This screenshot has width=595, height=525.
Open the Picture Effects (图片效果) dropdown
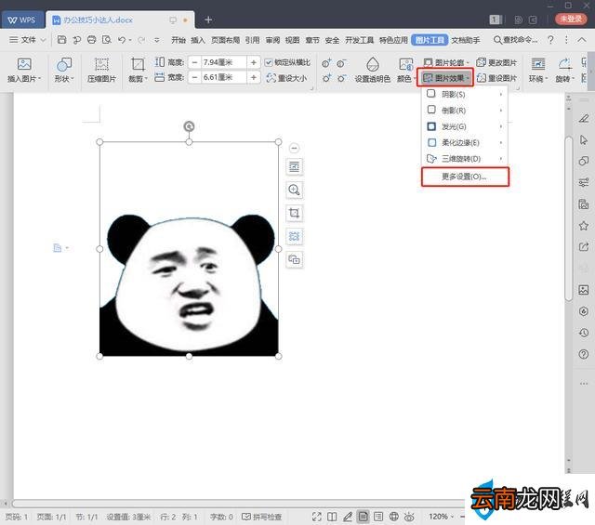click(445, 78)
